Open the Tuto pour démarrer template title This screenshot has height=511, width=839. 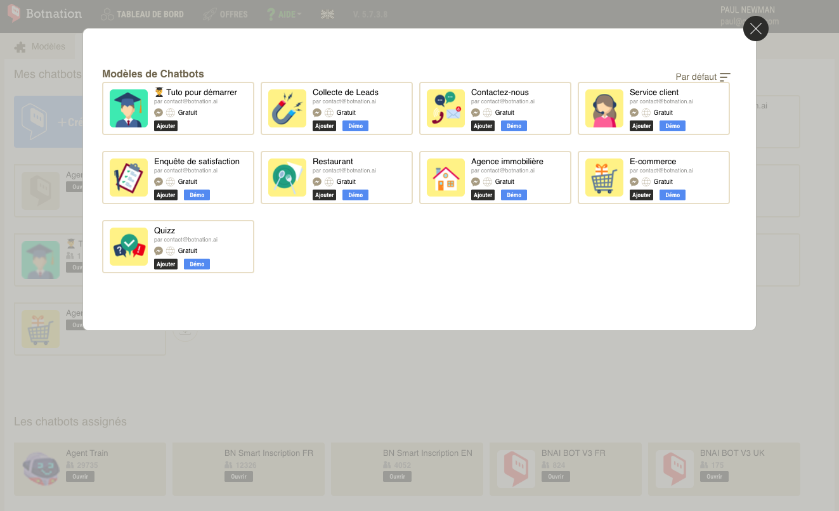(196, 92)
